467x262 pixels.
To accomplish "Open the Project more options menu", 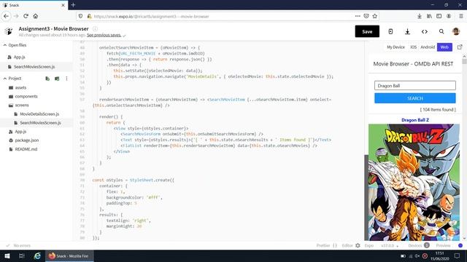I will point(66,79).
